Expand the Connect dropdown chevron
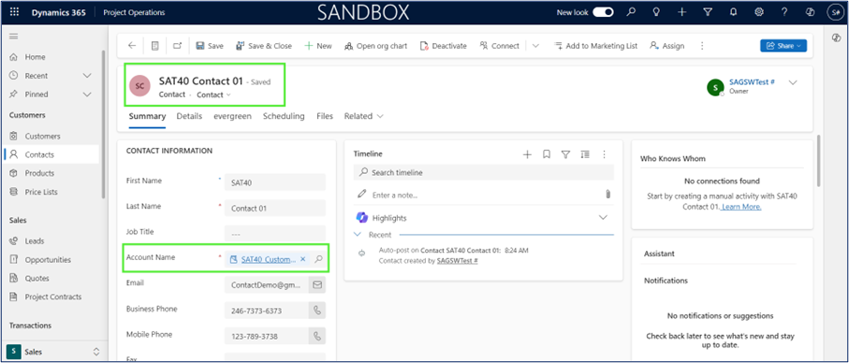 click(535, 46)
